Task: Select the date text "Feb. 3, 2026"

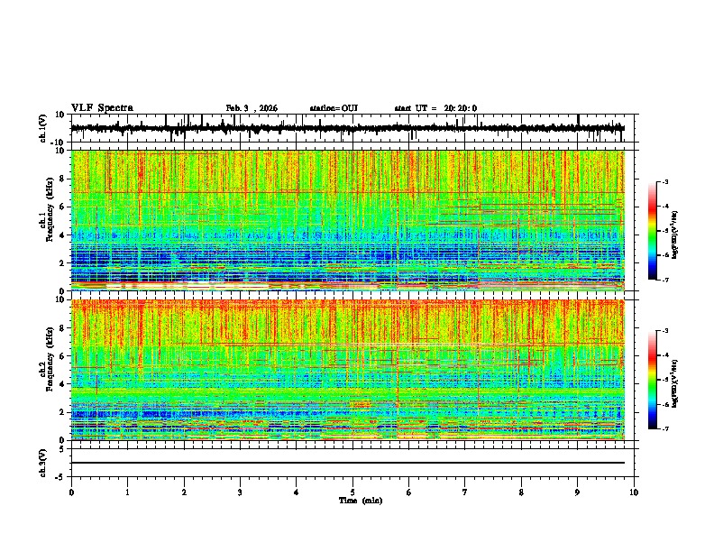Action: pyautogui.click(x=252, y=108)
